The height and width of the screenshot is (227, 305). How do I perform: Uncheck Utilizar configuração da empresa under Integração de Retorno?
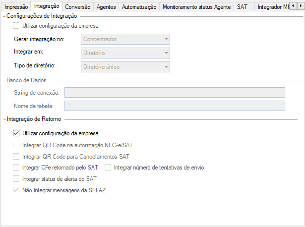click(x=17, y=133)
